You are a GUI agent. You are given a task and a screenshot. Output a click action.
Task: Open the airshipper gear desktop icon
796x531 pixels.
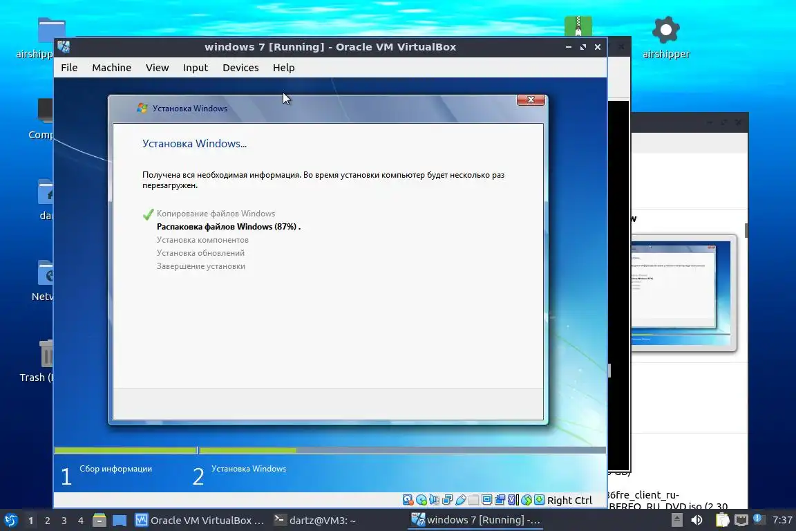coord(666,37)
